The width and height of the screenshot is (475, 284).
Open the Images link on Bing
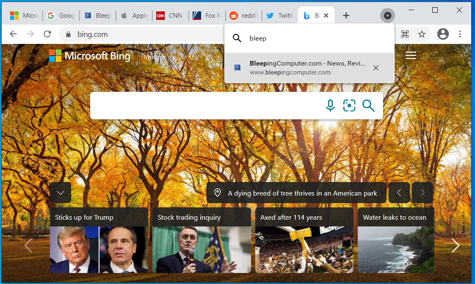click(155, 57)
